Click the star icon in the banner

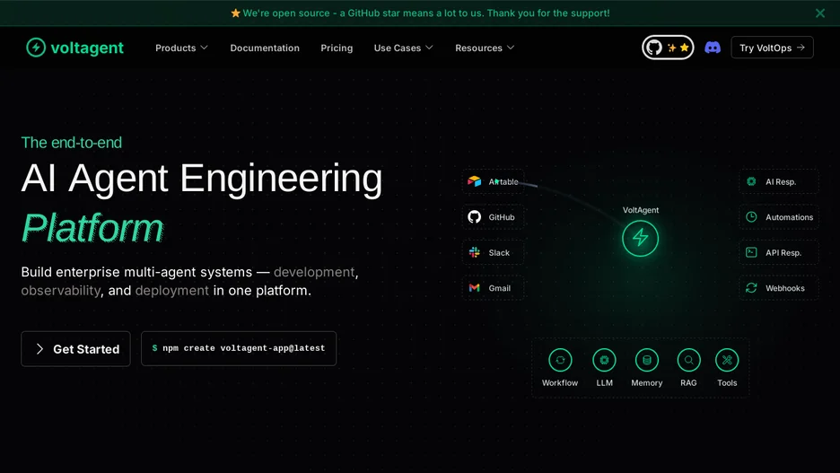tap(235, 13)
